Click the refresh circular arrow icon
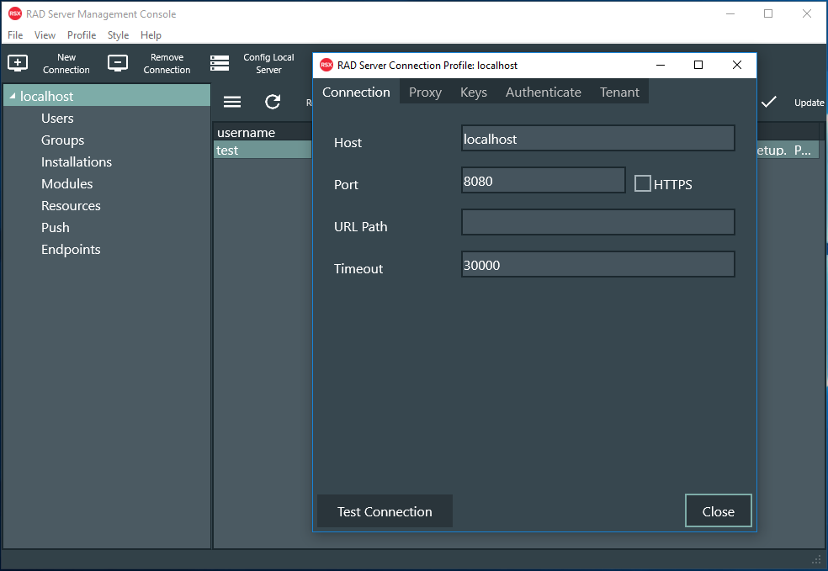 point(273,102)
